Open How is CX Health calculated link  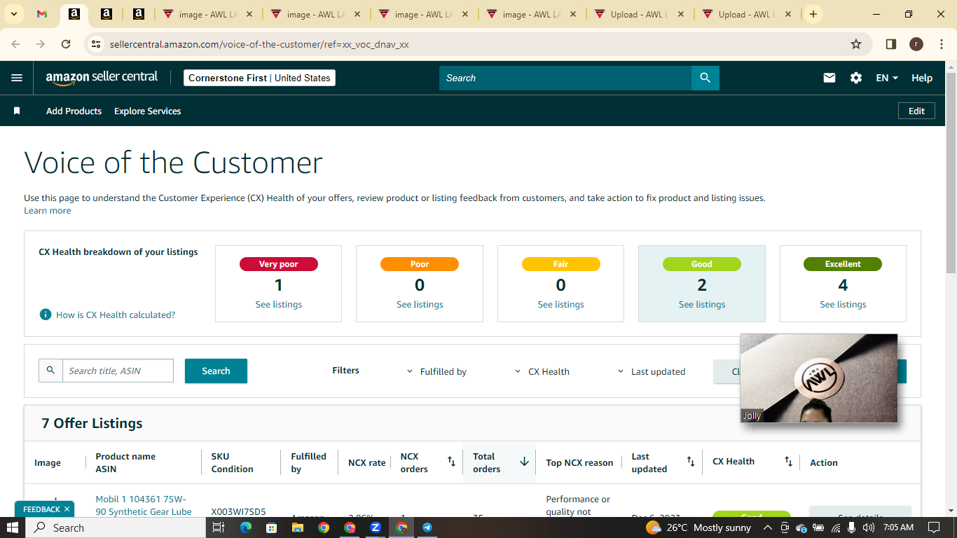point(116,315)
